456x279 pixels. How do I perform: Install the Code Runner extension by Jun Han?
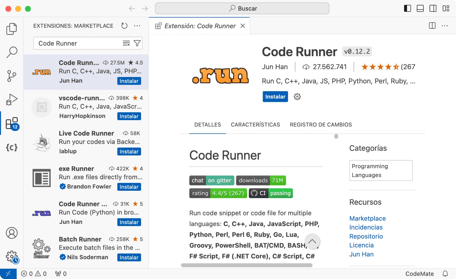275,96
